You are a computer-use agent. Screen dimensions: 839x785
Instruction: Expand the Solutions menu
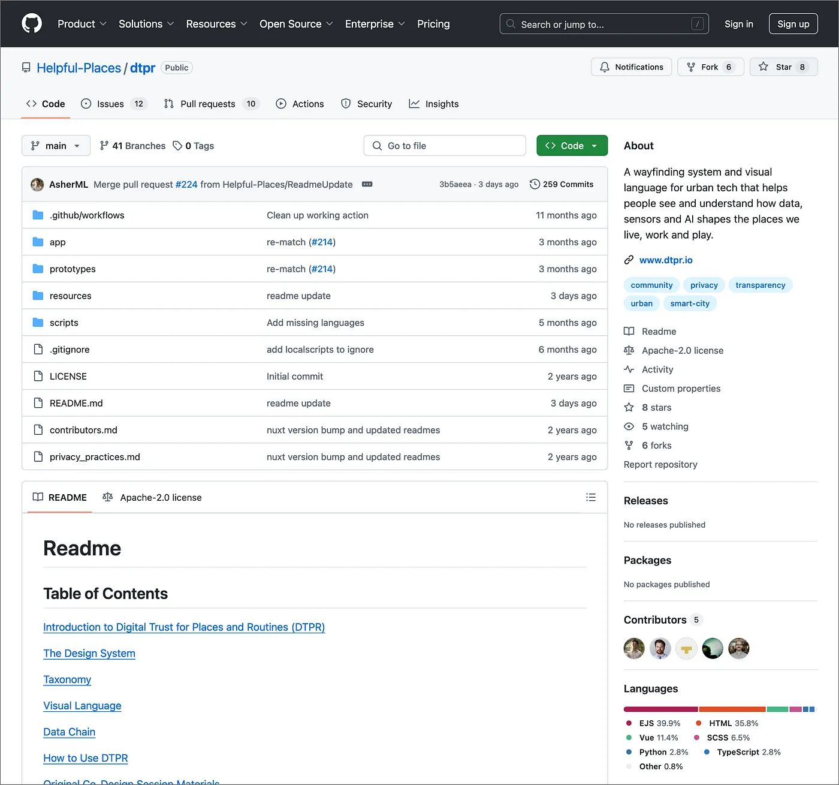click(x=146, y=24)
